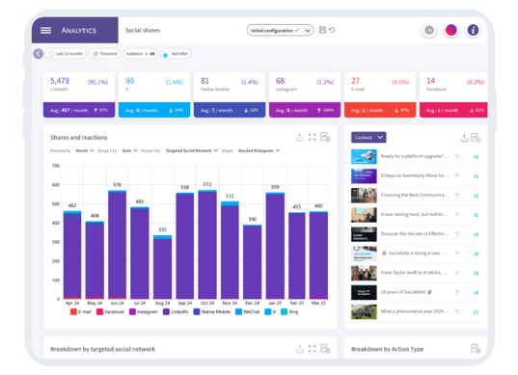Open settings via the gear icon

pyautogui.click(x=429, y=30)
